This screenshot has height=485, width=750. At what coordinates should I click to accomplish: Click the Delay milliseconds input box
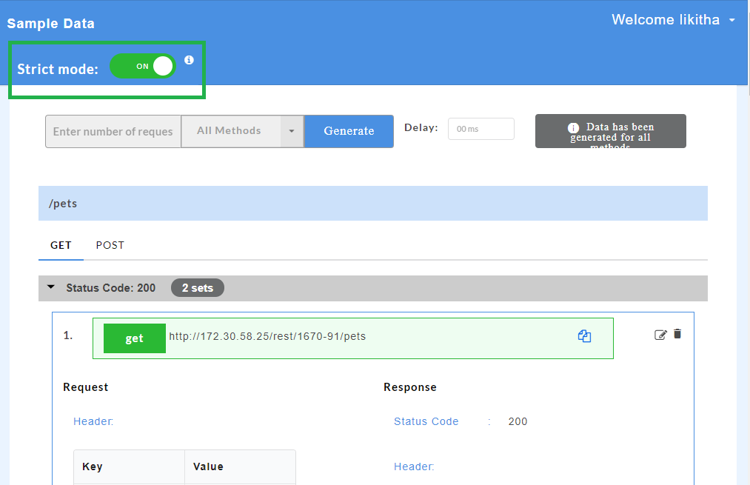coord(481,129)
